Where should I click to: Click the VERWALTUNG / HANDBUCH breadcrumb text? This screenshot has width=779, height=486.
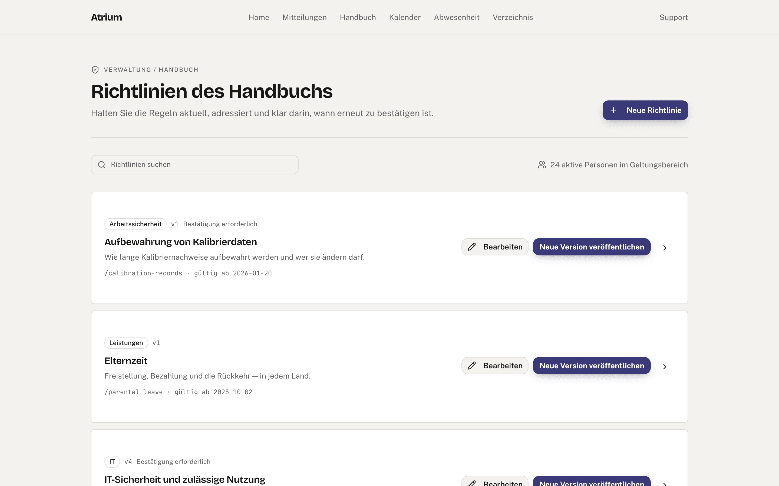point(151,70)
